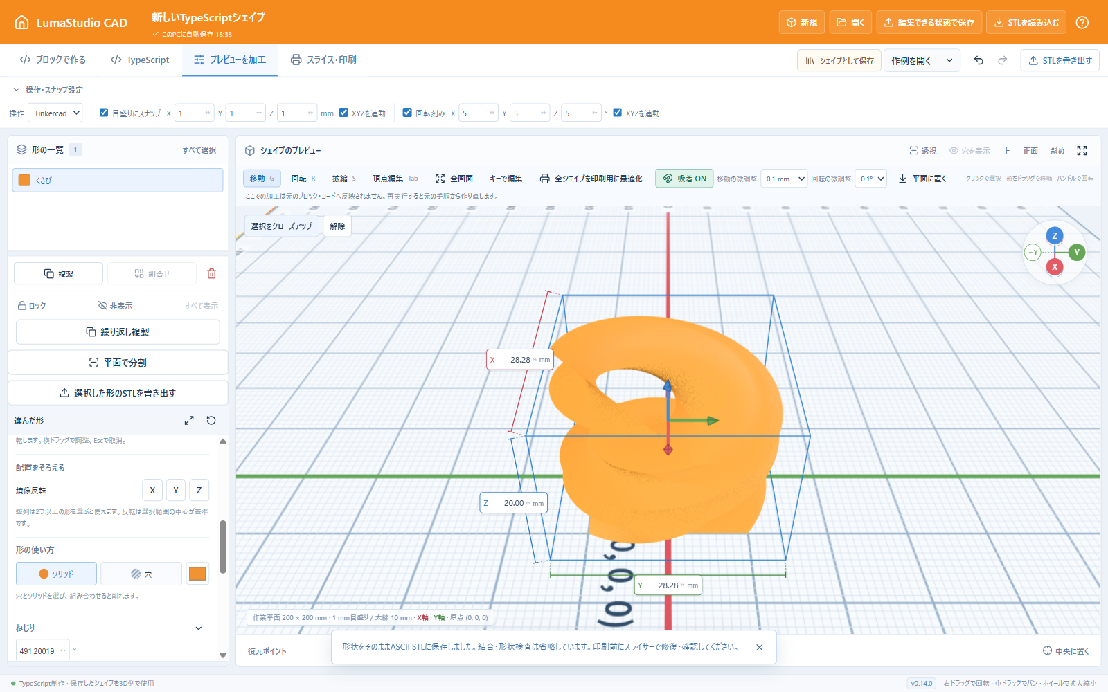Open the orange shape color swatch
This screenshot has width=1108, height=692.
pos(198,574)
